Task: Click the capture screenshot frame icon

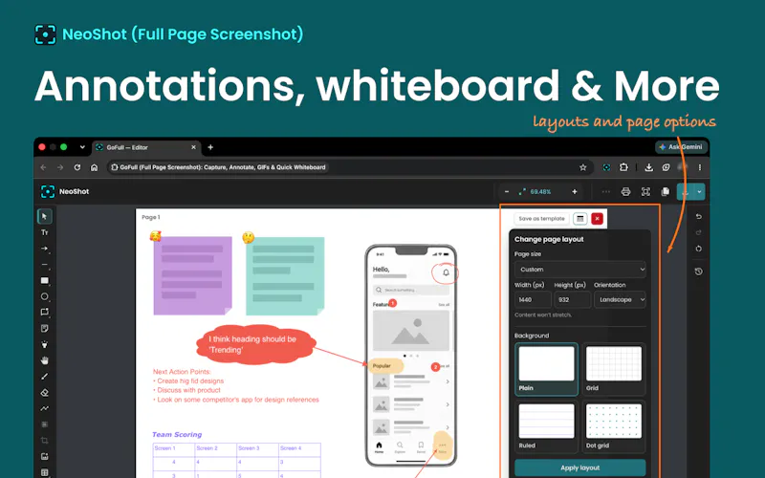Action: pyautogui.click(x=645, y=192)
